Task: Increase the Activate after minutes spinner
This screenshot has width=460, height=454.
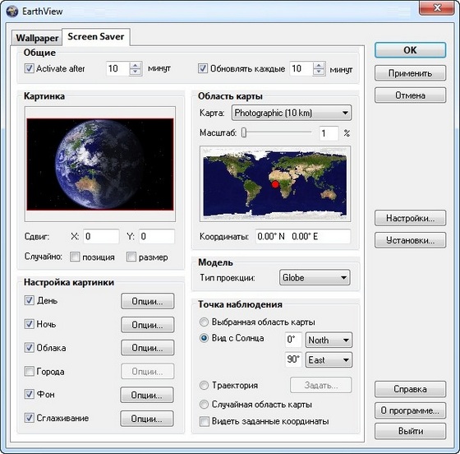Action: 135,66
